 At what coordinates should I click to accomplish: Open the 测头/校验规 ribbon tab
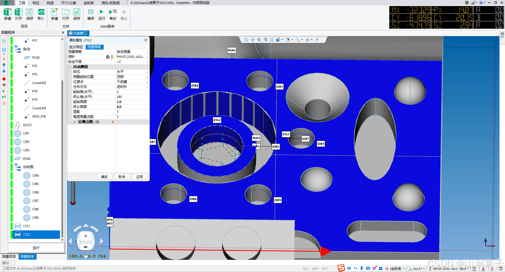point(110,3)
